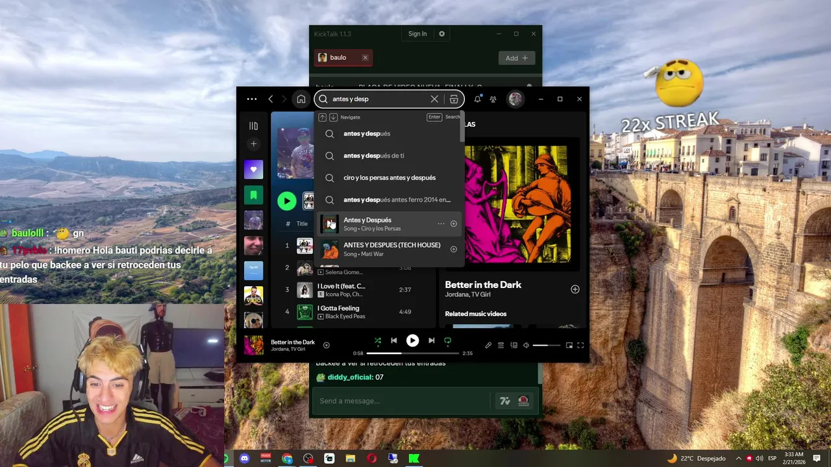The image size is (831, 467).
Task: Open artist Icona Pop link
Action: 338,294
